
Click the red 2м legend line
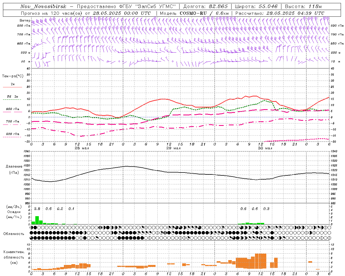coord(12,87)
